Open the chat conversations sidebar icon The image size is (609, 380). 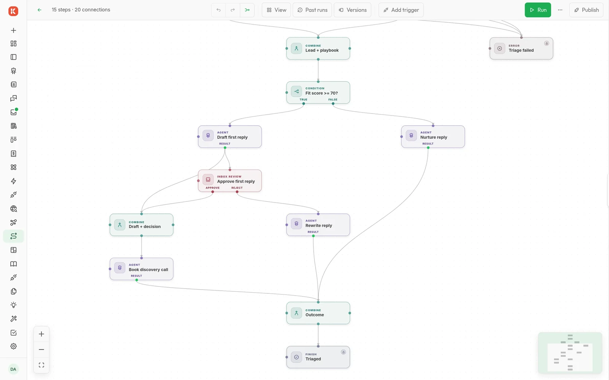click(13, 98)
